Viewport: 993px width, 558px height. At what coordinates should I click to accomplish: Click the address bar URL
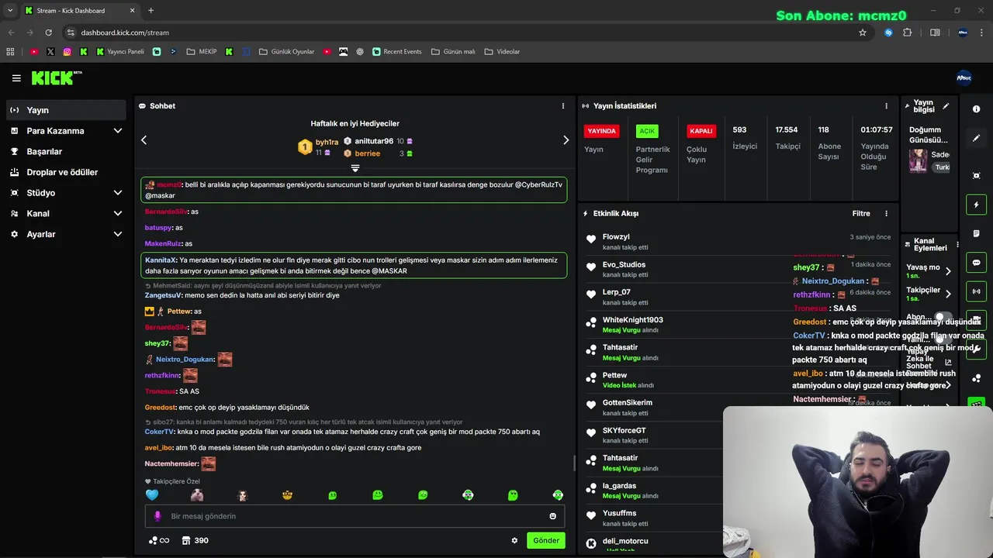pyautogui.click(x=125, y=33)
